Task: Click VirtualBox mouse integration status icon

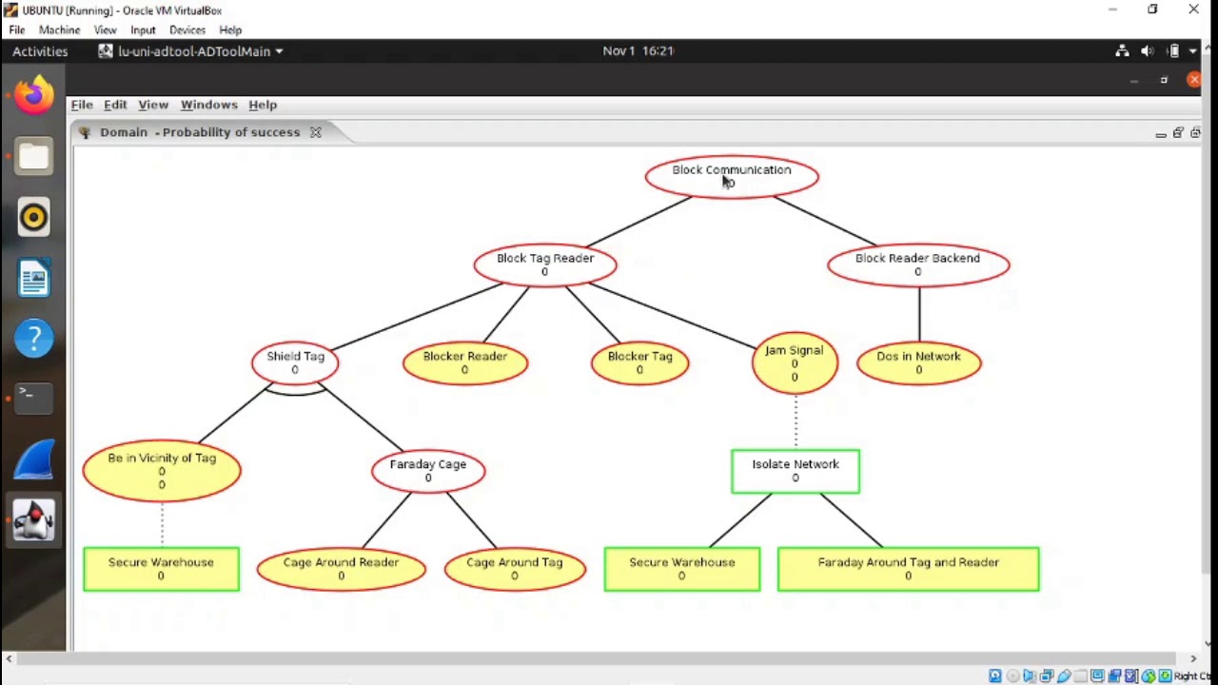Action: (x=1149, y=675)
